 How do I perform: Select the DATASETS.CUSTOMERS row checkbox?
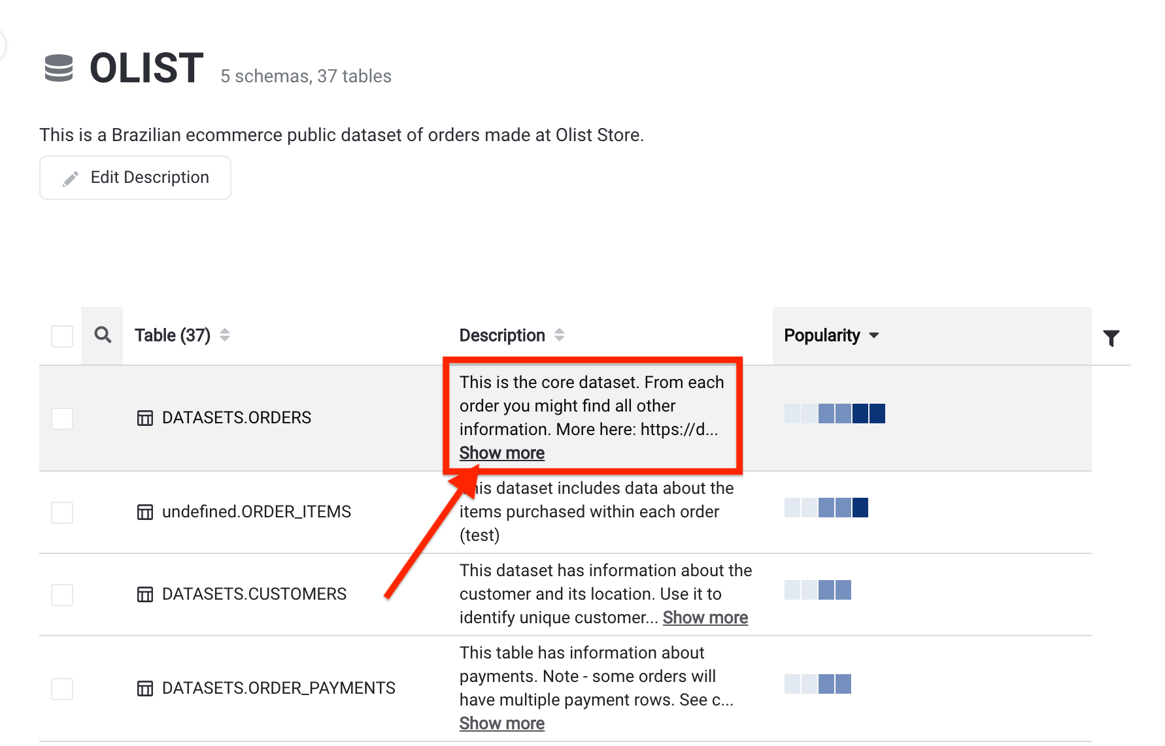tap(62, 595)
